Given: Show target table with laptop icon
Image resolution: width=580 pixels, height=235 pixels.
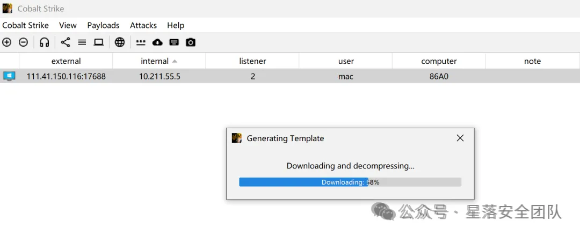Looking at the screenshot, I should pyautogui.click(x=99, y=42).
